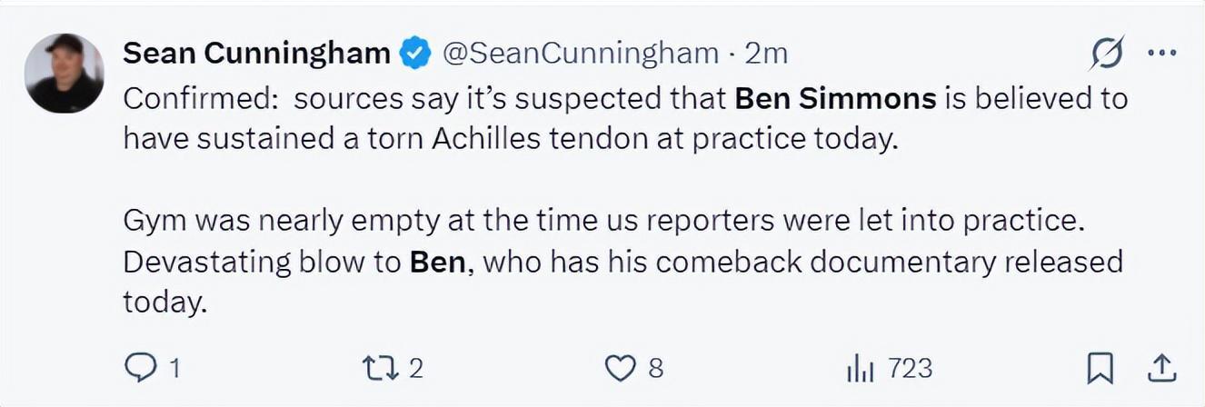1205x407 pixels.
Task: Open the share upload arrow icon
Action: [1160, 368]
